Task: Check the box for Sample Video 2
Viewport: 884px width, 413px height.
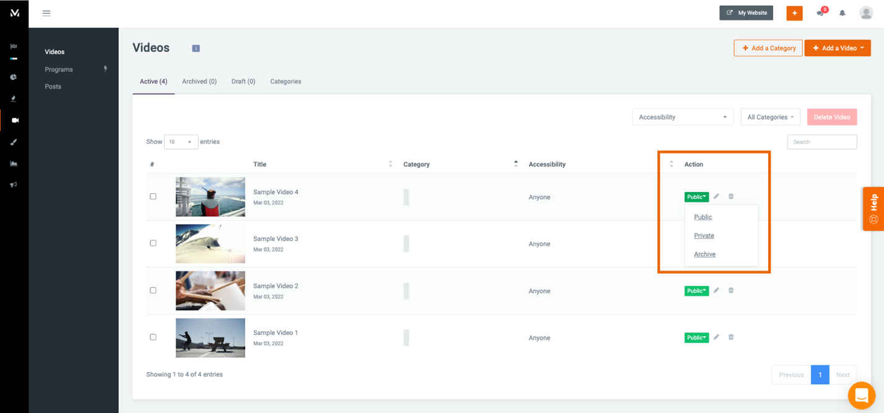Action: [153, 290]
